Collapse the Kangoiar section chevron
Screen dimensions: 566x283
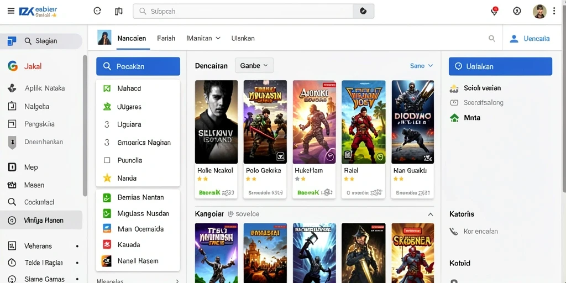[x=430, y=214]
